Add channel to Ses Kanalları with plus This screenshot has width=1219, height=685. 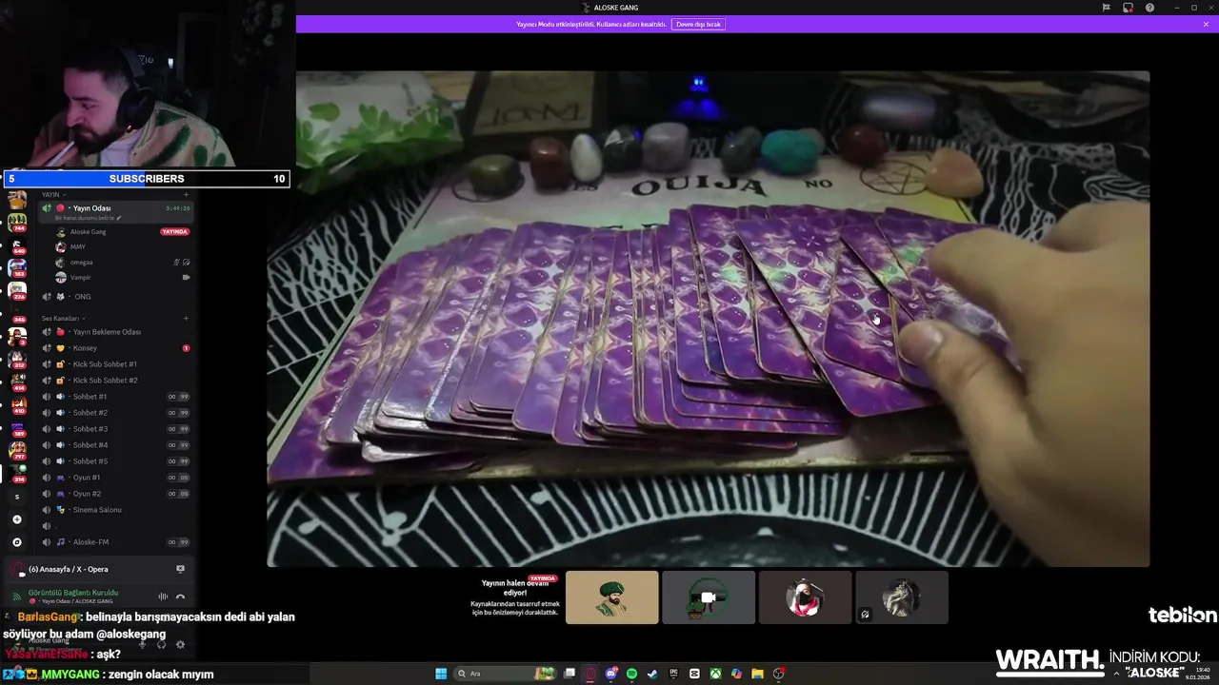tap(186, 319)
